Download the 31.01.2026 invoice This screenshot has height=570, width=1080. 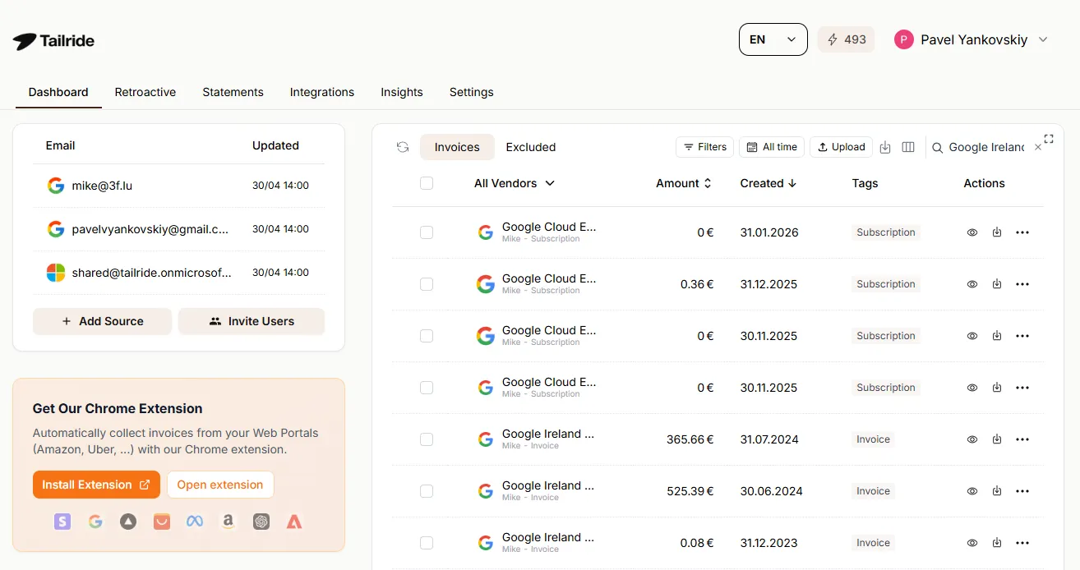997,232
